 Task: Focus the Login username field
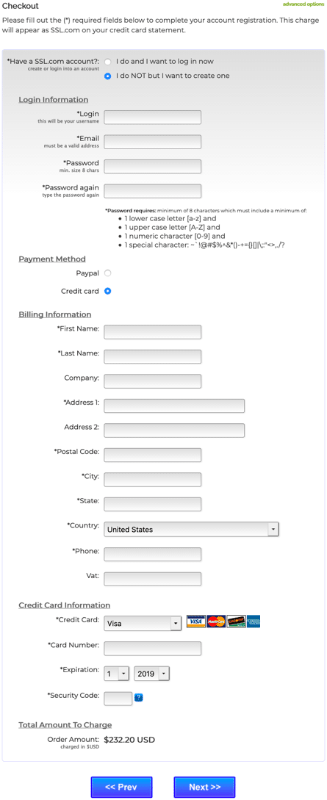pos(153,118)
